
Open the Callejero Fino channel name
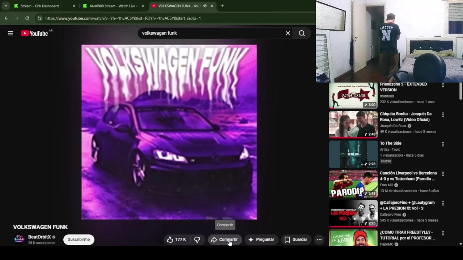coord(390,214)
